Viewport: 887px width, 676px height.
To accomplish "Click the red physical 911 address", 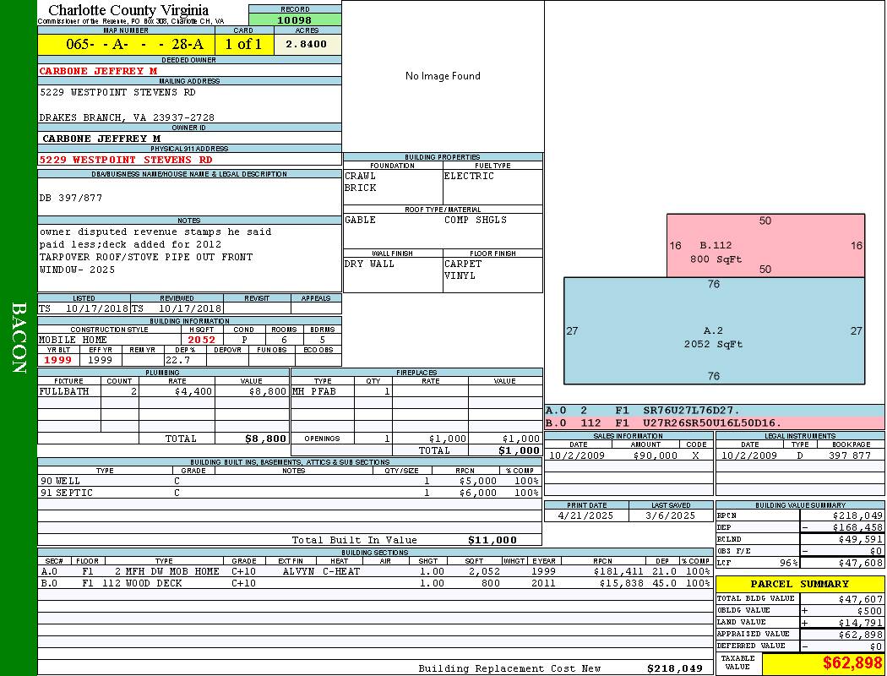I will (126, 160).
